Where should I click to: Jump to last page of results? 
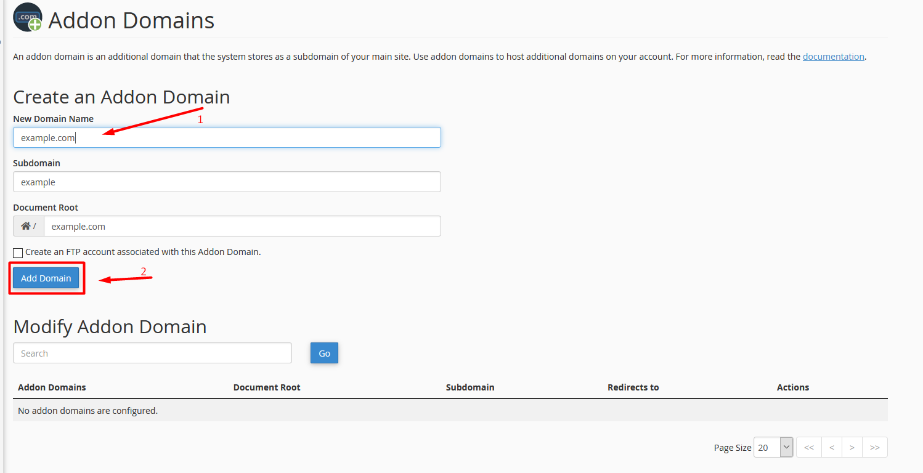point(875,448)
